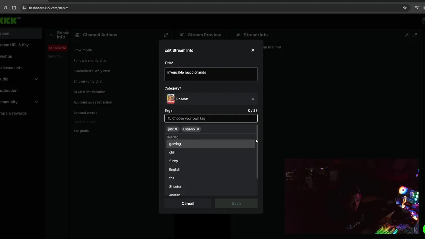The height and width of the screenshot is (239, 425).
Task: Click the Session Info panel icon
Action: [x=52, y=35]
